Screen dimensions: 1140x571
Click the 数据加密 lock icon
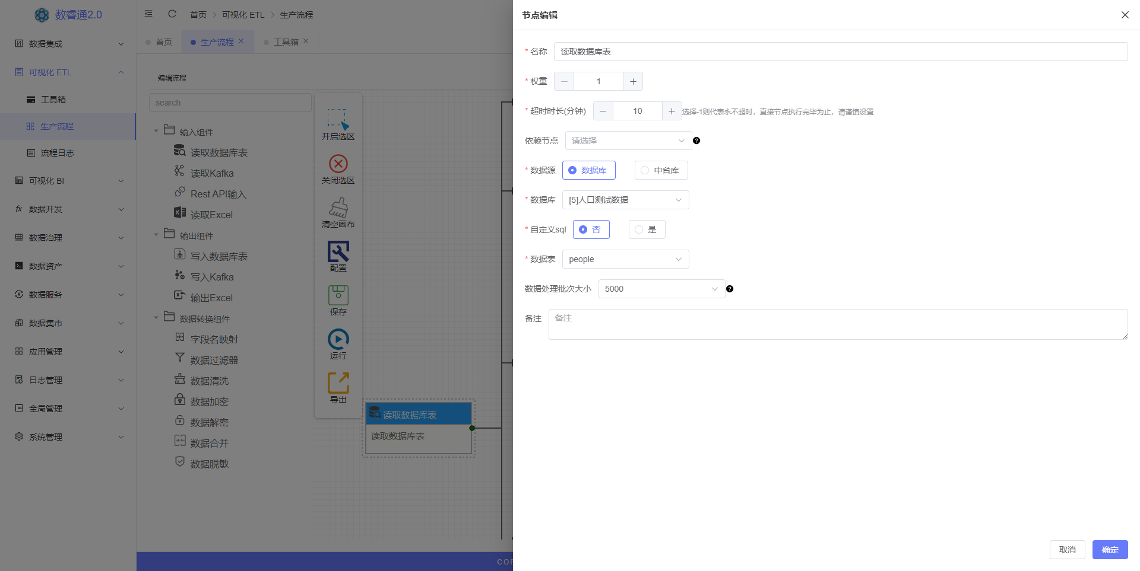coord(179,399)
